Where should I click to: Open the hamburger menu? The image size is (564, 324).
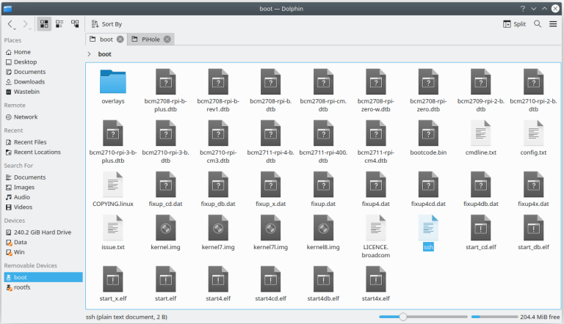[x=553, y=24]
